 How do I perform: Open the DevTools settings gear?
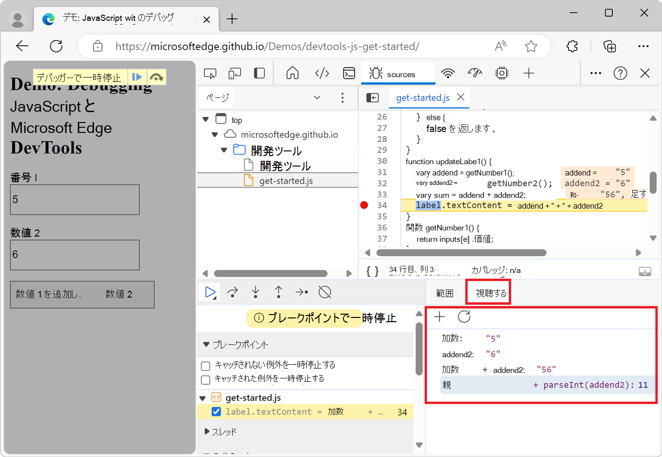(x=501, y=73)
